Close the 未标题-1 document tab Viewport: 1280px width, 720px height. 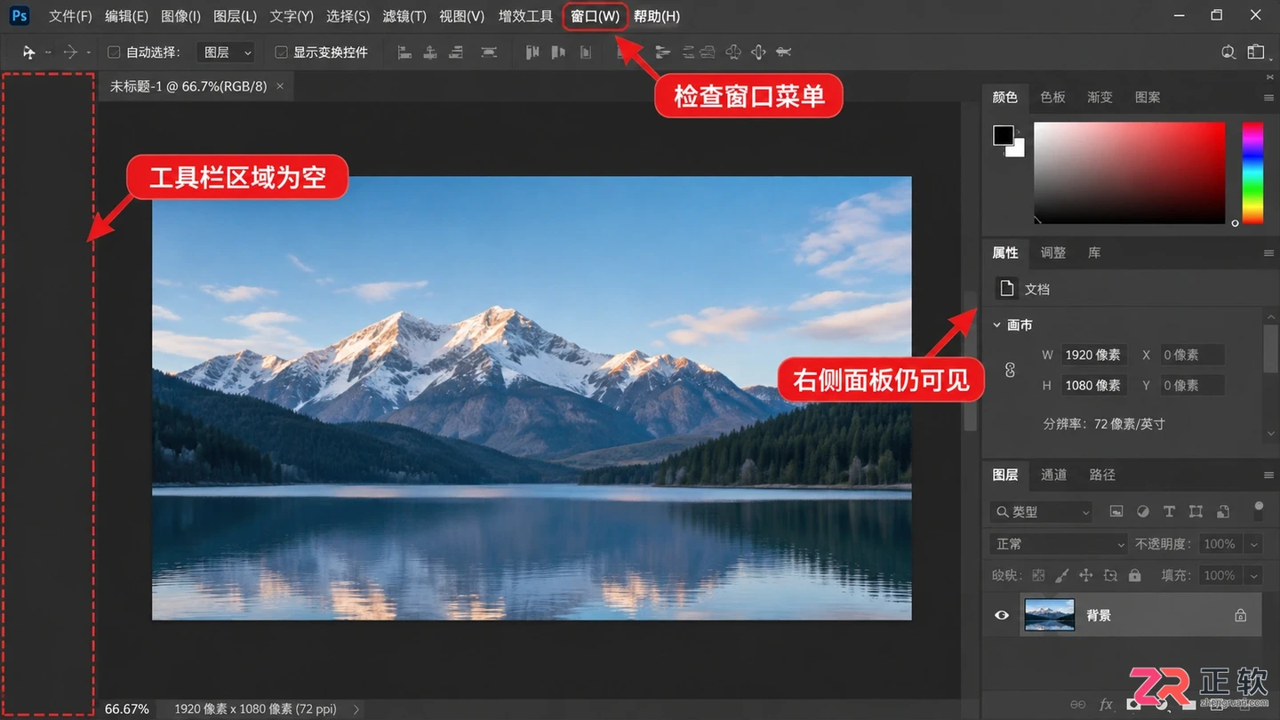coord(280,86)
